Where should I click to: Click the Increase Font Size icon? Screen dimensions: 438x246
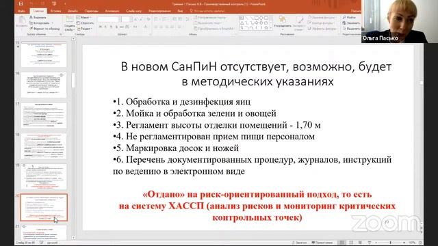(x=136, y=19)
